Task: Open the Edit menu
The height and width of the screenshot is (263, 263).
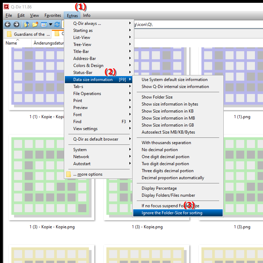Action: pyautogui.click(x=21, y=15)
